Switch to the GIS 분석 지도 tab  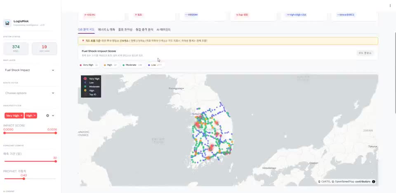click(86, 30)
